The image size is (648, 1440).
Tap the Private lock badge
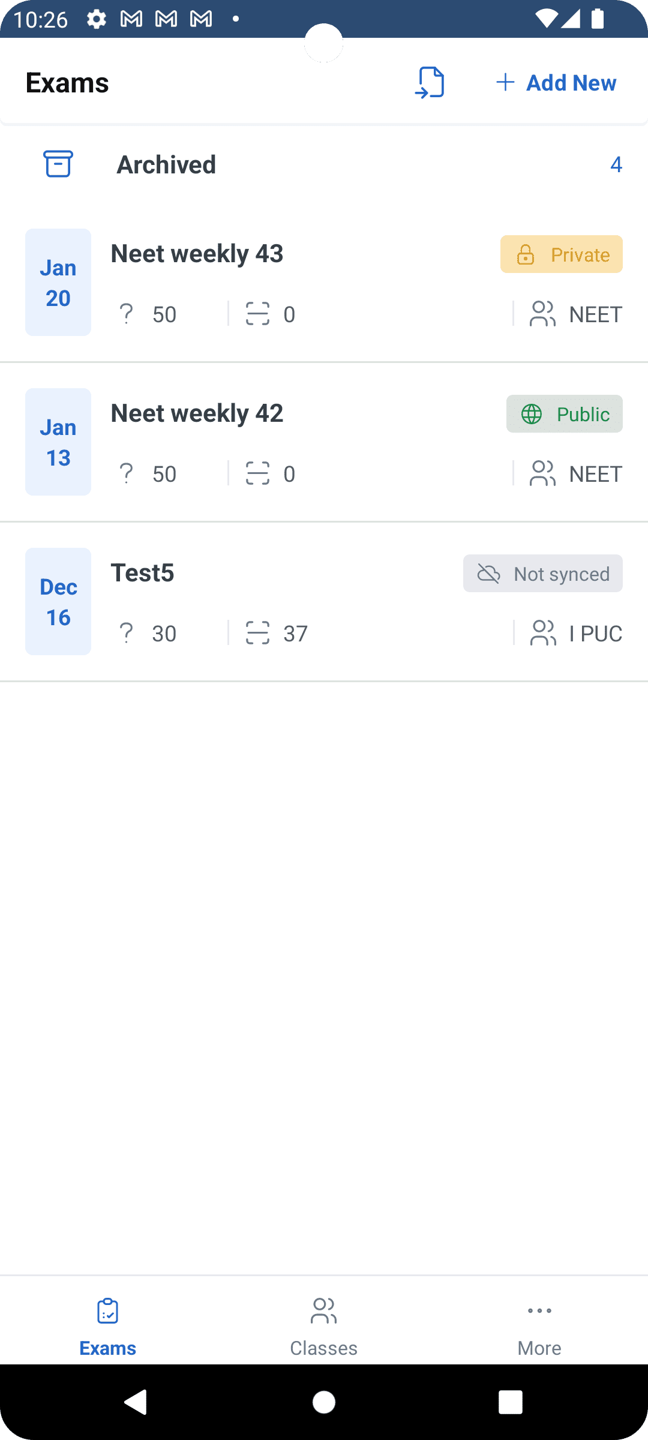tap(562, 254)
